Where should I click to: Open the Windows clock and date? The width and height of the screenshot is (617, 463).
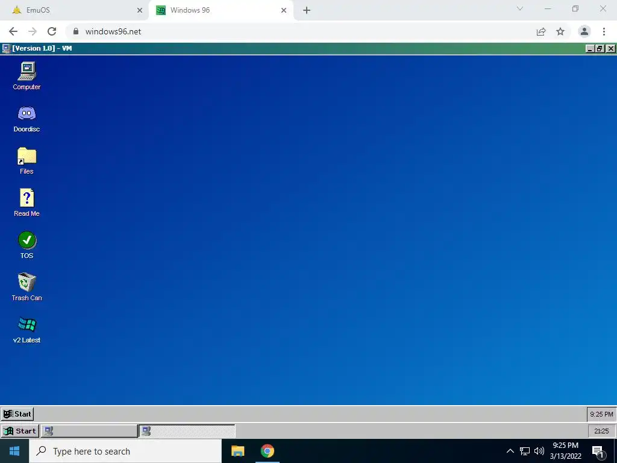[565, 451]
